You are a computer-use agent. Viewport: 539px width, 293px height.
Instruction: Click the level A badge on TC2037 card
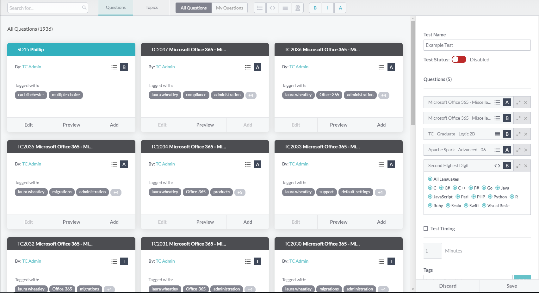(257, 67)
